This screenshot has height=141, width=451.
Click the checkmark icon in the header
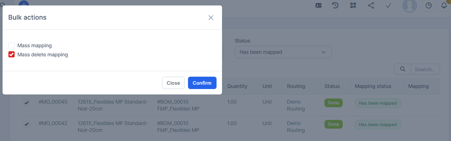tap(388, 5)
